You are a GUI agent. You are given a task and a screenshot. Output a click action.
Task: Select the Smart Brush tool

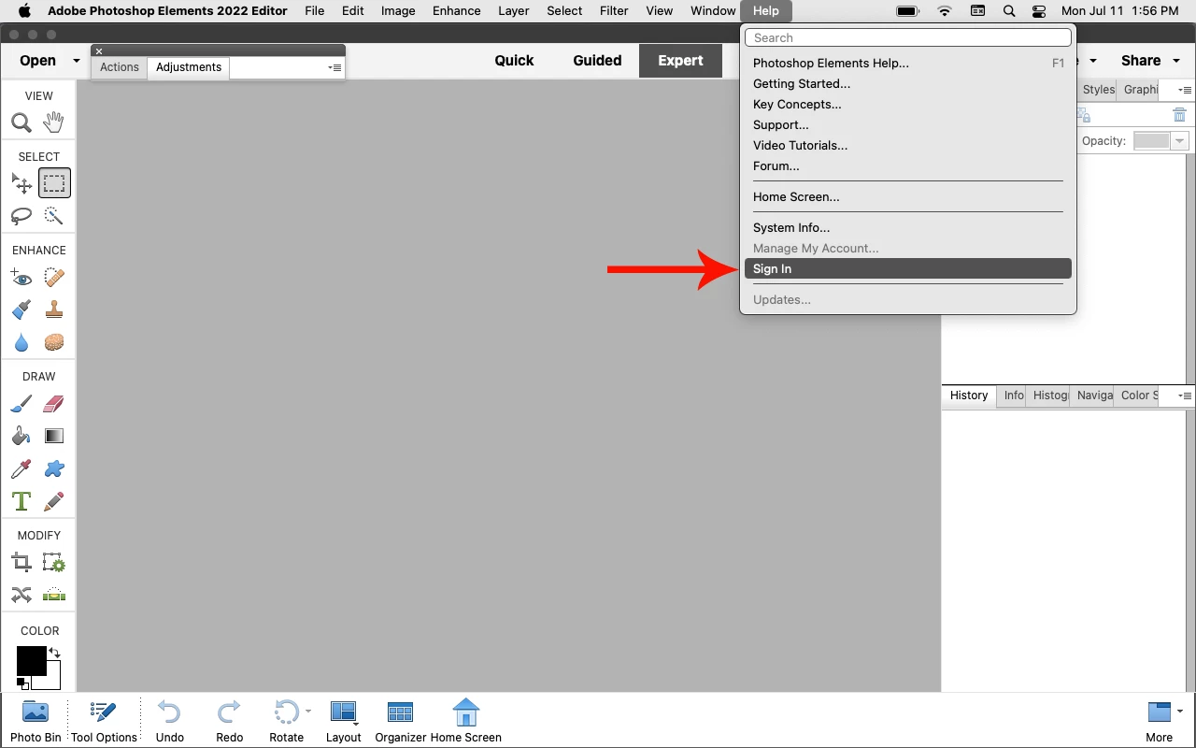tap(21, 309)
